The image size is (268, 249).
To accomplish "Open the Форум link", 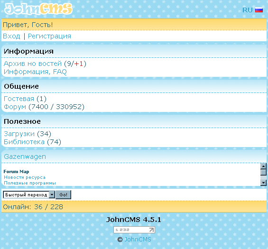I will click(x=15, y=107).
